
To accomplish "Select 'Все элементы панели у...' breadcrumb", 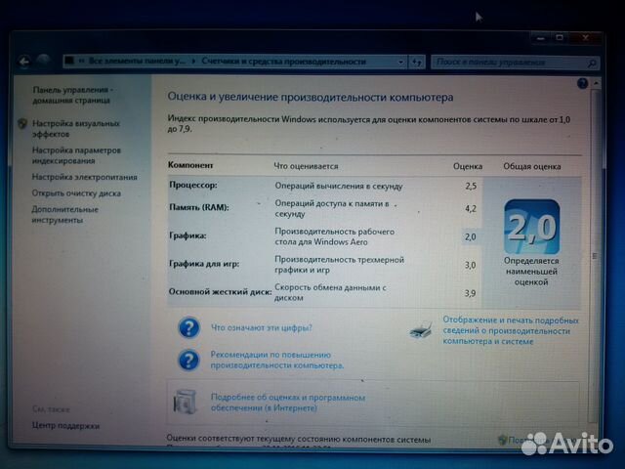I will pyautogui.click(x=137, y=62).
